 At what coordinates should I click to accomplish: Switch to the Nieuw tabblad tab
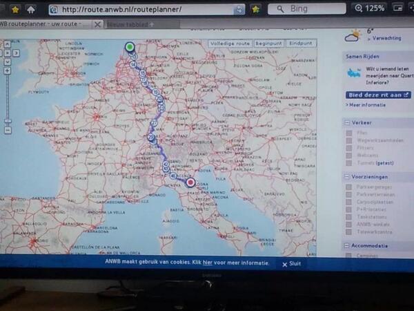point(142,25)
